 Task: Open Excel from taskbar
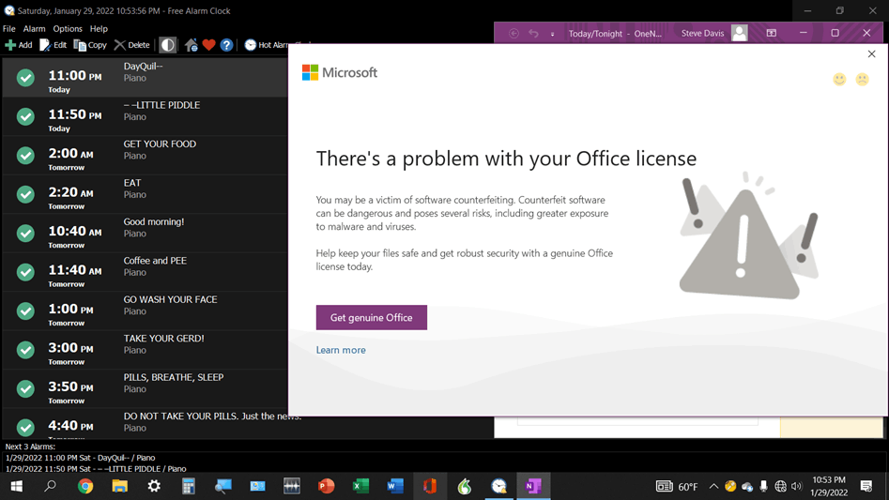[x=360, y=486]
